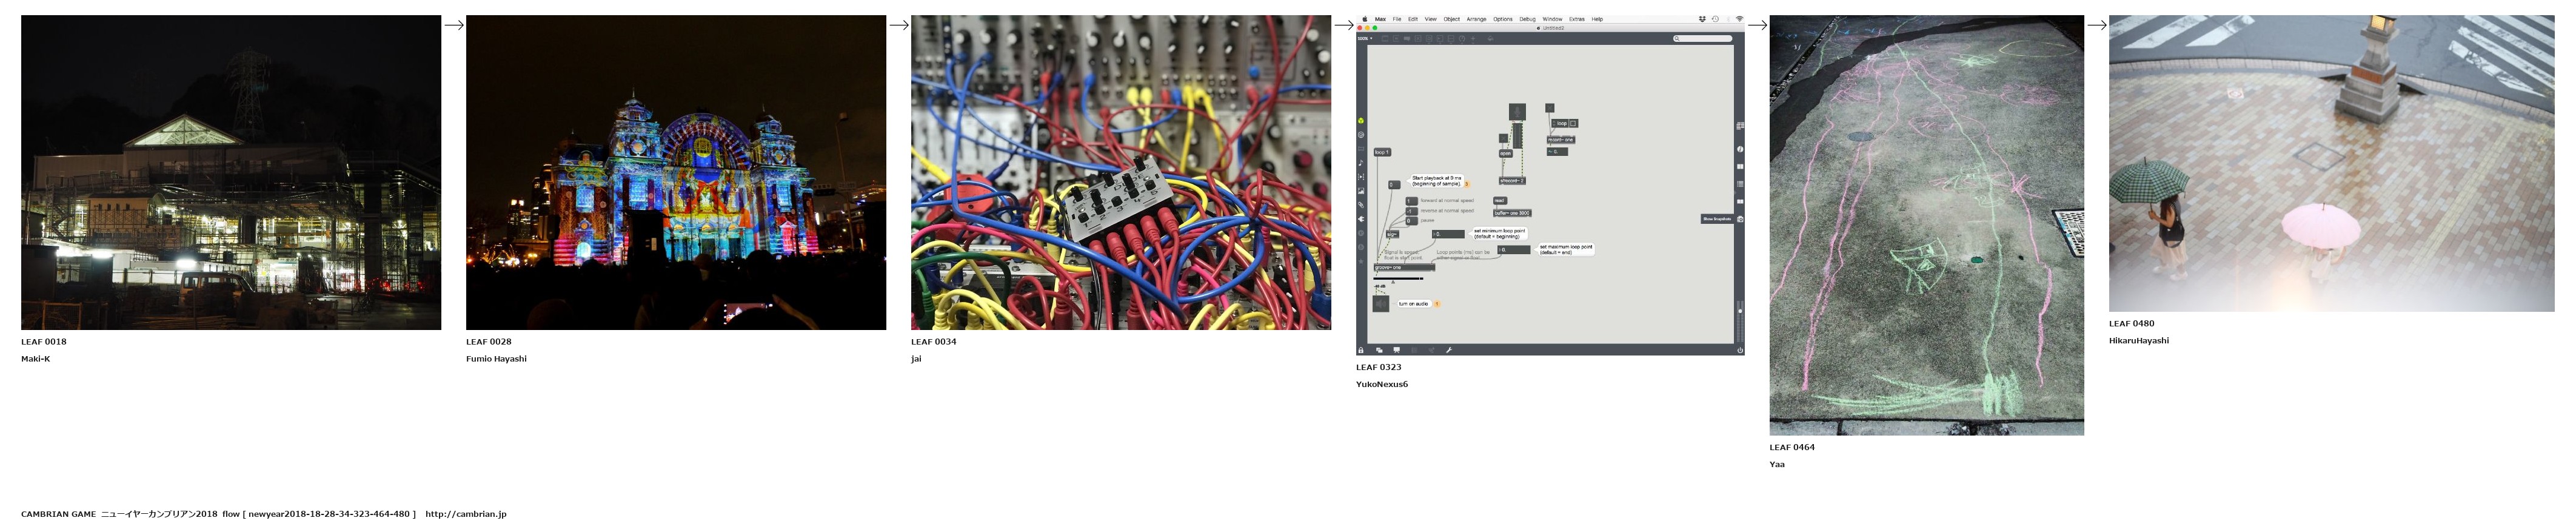Open the 100% zoom dropdown in the patcher
2576x529 pixels.
click(x=1365, y=39)
